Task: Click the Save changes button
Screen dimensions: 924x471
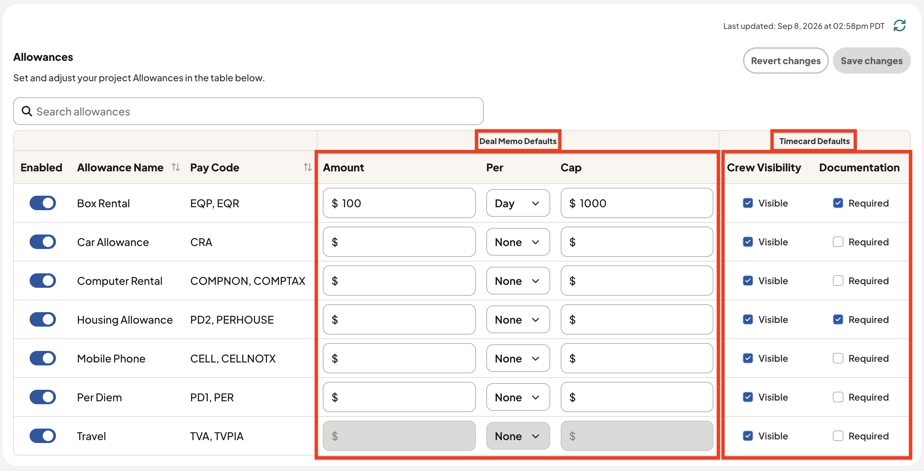Action: 872,61
